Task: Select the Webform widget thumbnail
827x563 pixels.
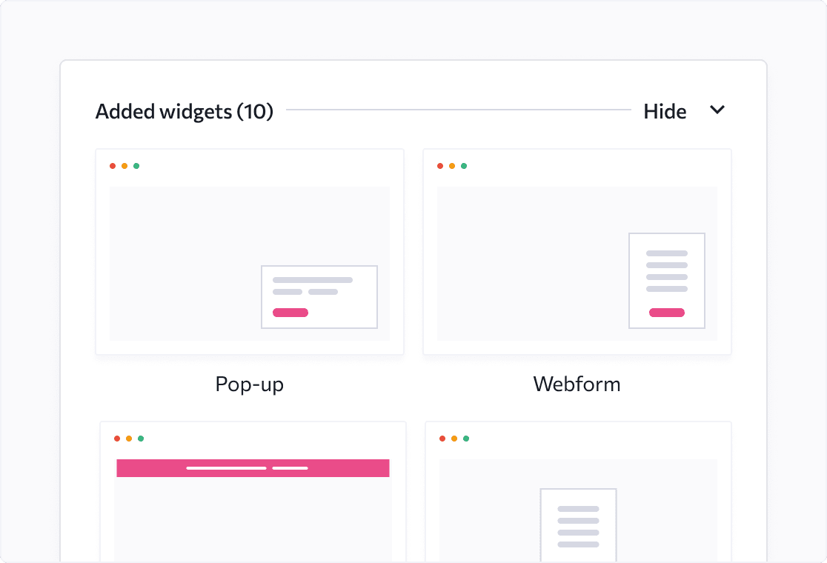Action: point(577,252)
